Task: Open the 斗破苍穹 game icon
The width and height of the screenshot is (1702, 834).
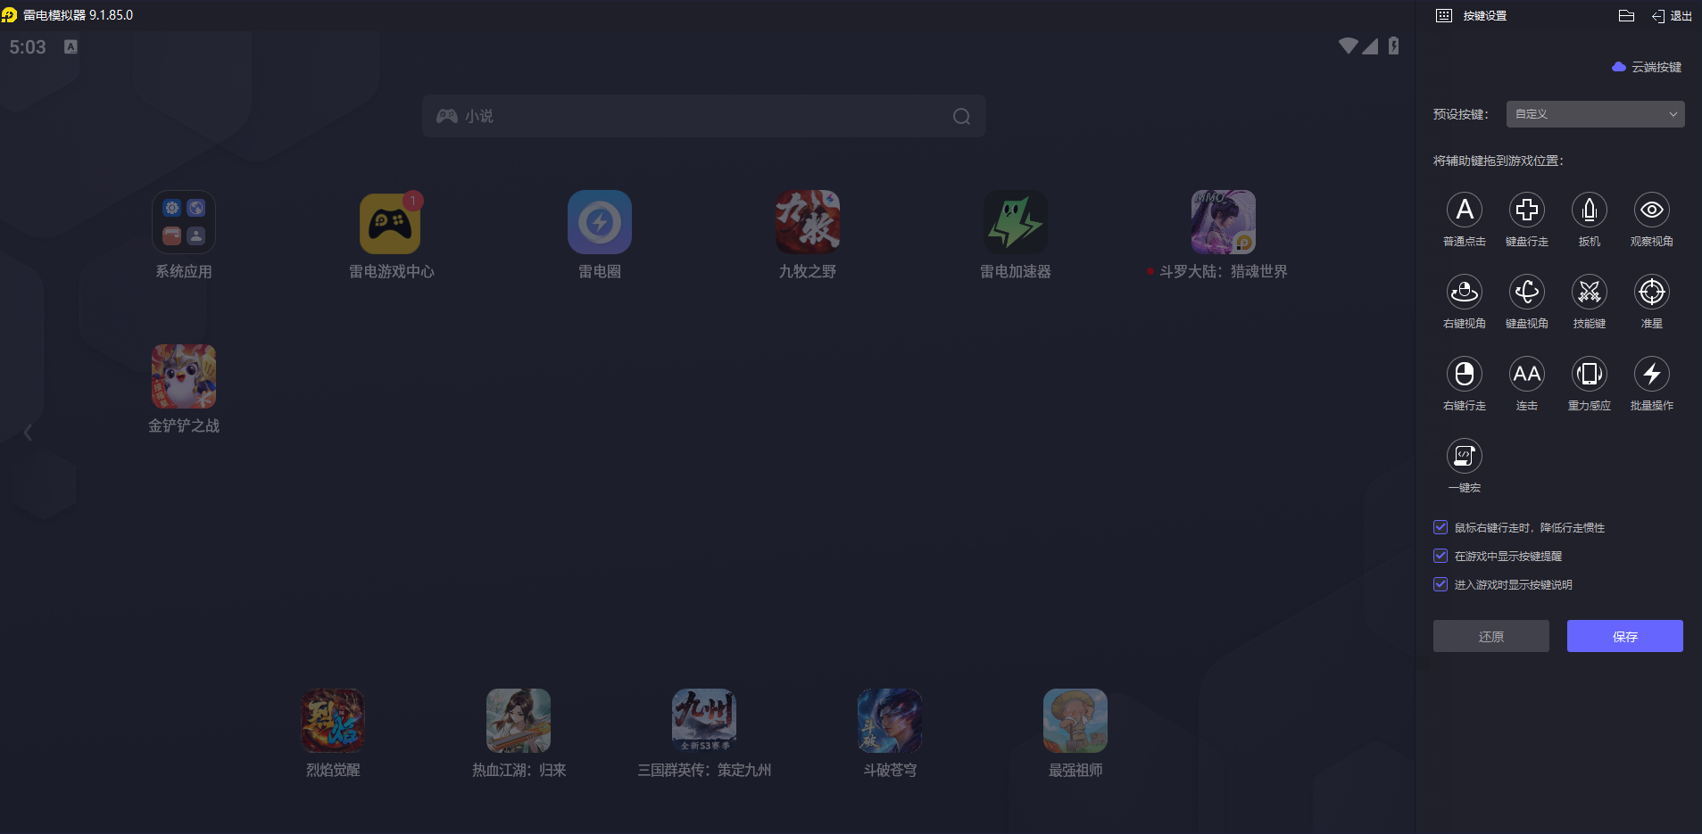Action: pos(890,721)
